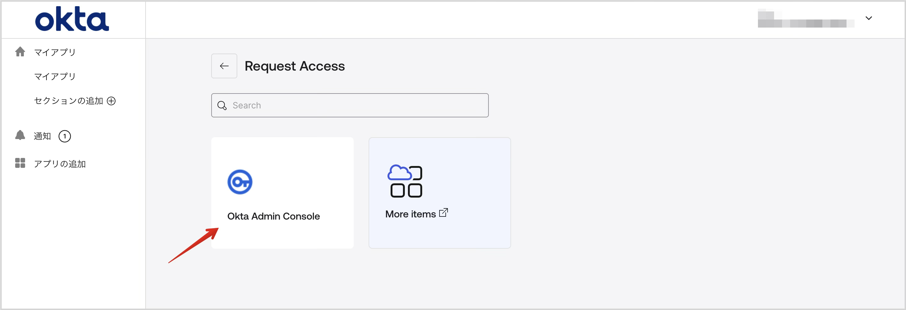Click the grid icon next to アプリの追加

coord(20,163)
